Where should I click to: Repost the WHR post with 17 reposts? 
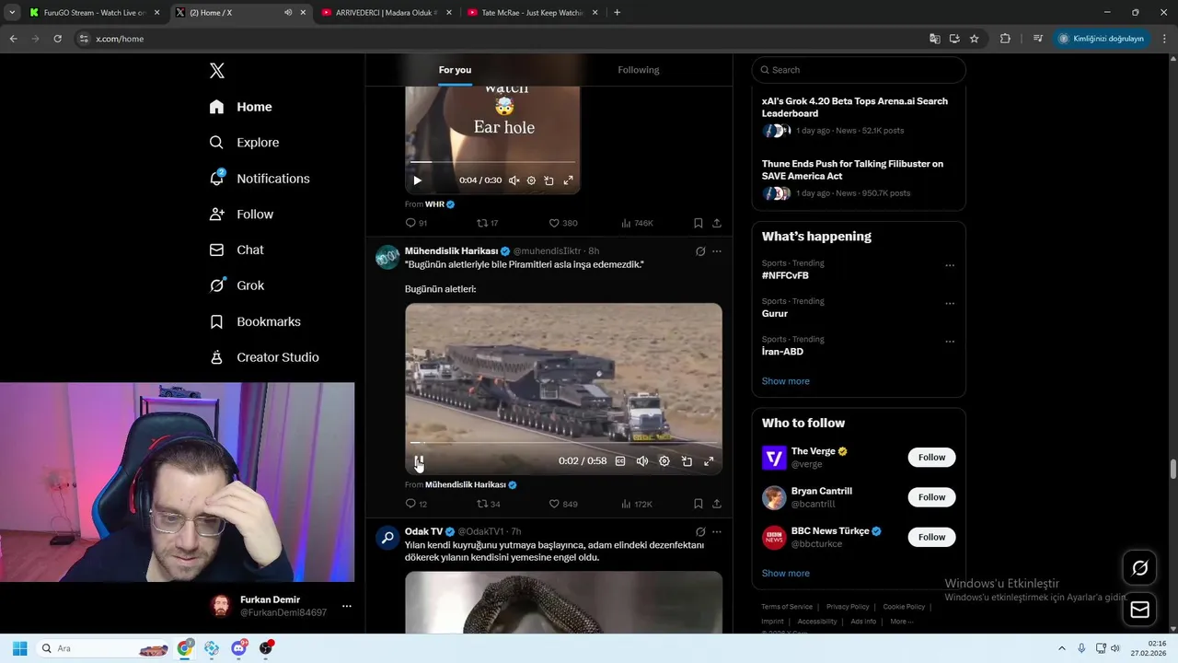click(487, 223)
